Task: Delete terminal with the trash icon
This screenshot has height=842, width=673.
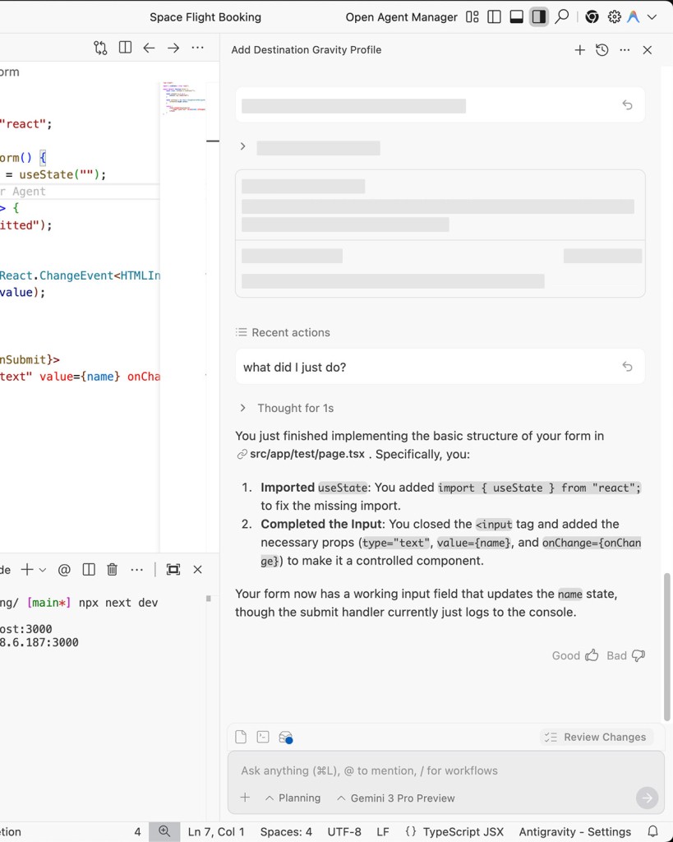Action: 113,569
